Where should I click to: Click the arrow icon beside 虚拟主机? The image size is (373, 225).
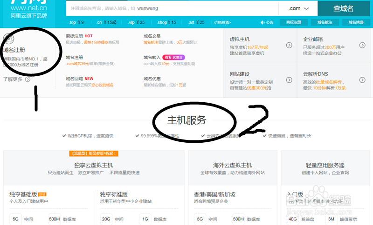[289, 45]
